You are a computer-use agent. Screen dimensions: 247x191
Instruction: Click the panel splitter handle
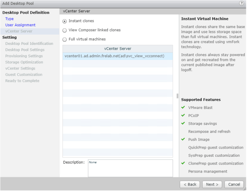click(178, 96)
